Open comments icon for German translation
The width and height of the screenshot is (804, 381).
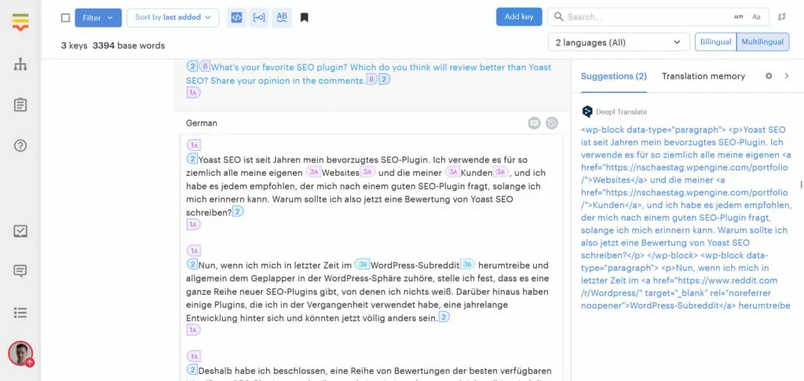pyautogui.click(x=534, y=123)
